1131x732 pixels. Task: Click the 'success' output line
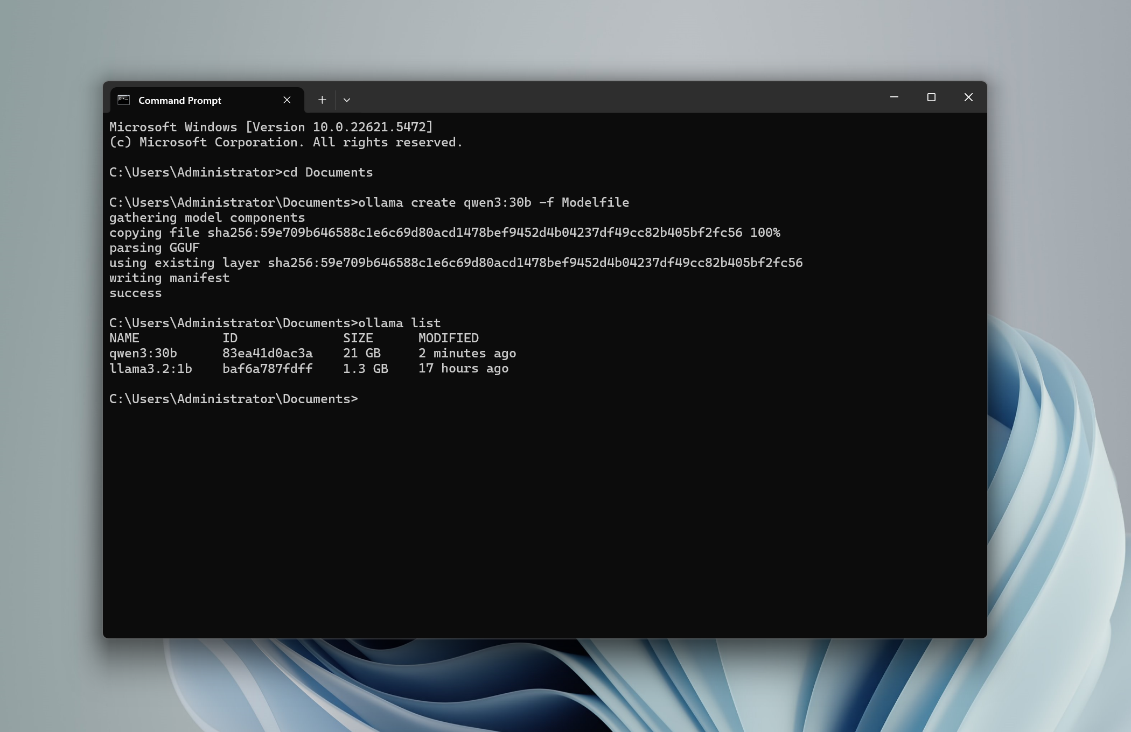(136, 293)
